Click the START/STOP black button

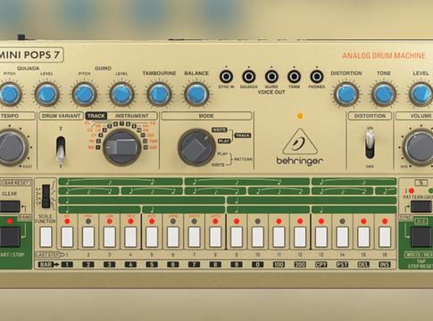(10, 237)
